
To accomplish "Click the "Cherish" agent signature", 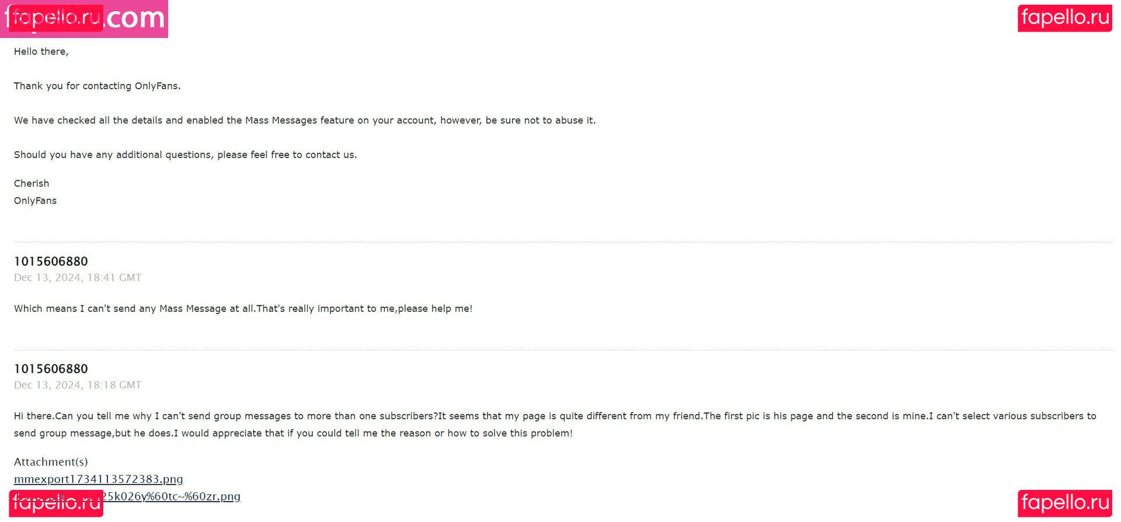I will [x=32, y=184].
